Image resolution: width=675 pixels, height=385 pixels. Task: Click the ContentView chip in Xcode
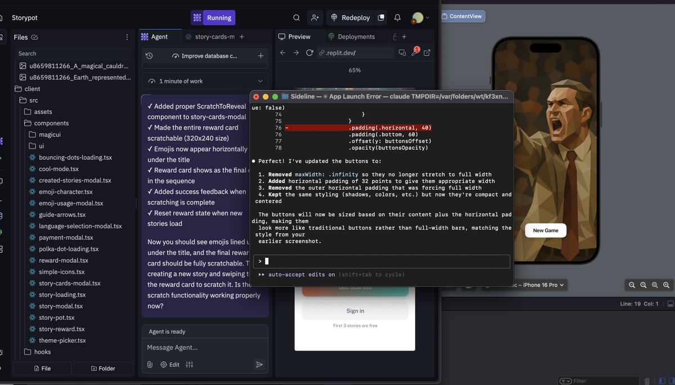coord(462,16)
